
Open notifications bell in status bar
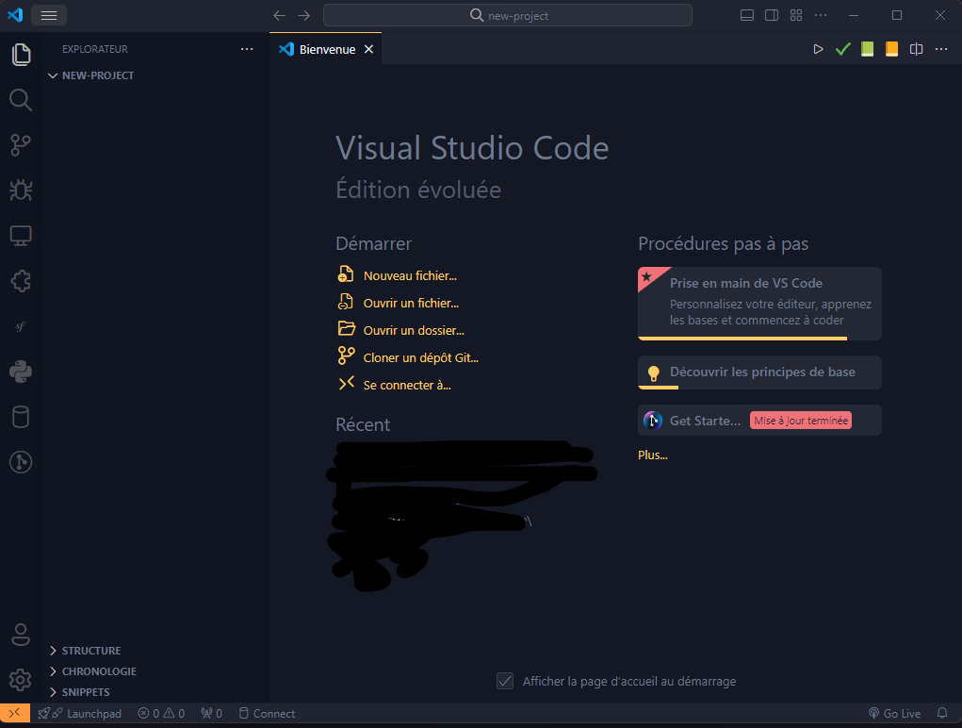(x=942, y=713)
